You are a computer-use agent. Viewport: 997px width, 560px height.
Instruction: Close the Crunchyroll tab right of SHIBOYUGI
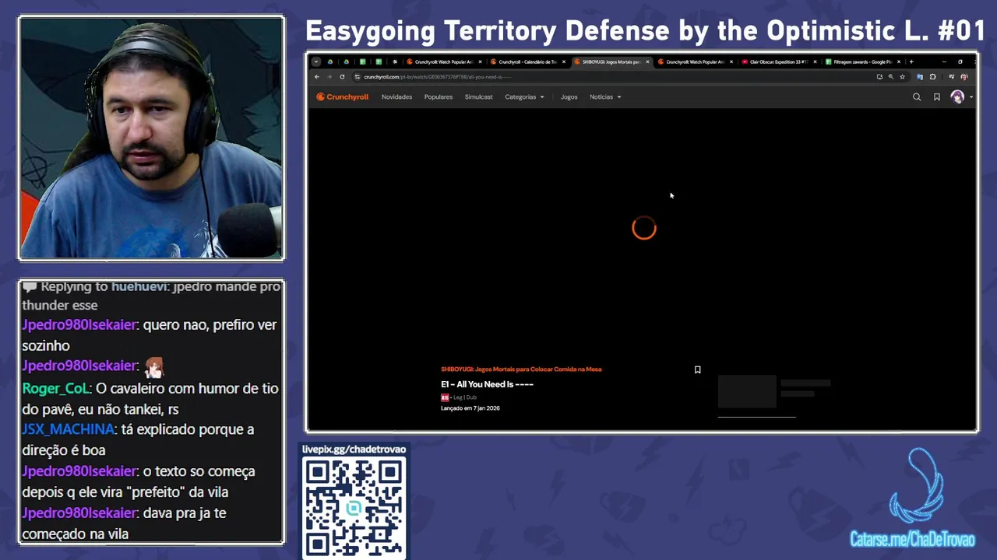731,61
